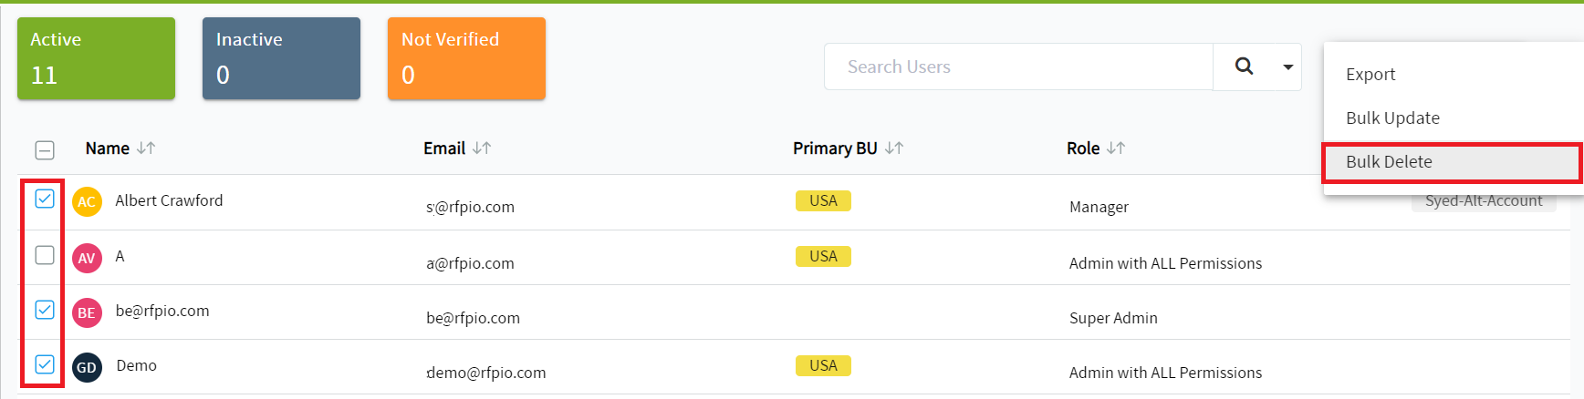Uncheck Albert Crawford's row checkbox
Screen dimensions: 1584x399
coord(45,199)
